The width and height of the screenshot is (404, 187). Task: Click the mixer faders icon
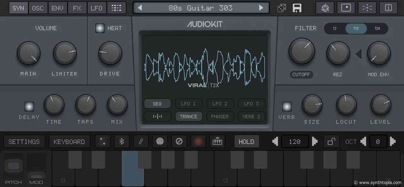click(102, 142)
